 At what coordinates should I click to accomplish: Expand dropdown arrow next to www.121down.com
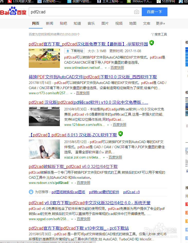[108, 125]
